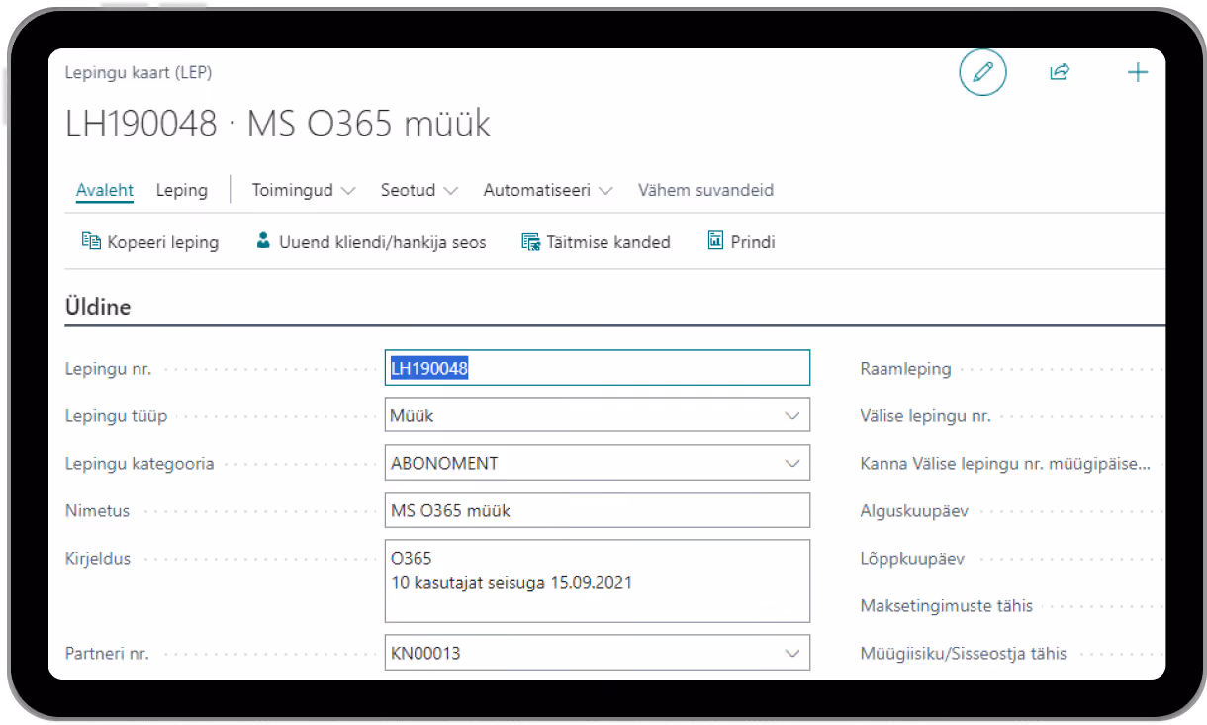1207x725 pixels.
Task: Click the Lepingu nr. input field
Action: coord(597,368)
